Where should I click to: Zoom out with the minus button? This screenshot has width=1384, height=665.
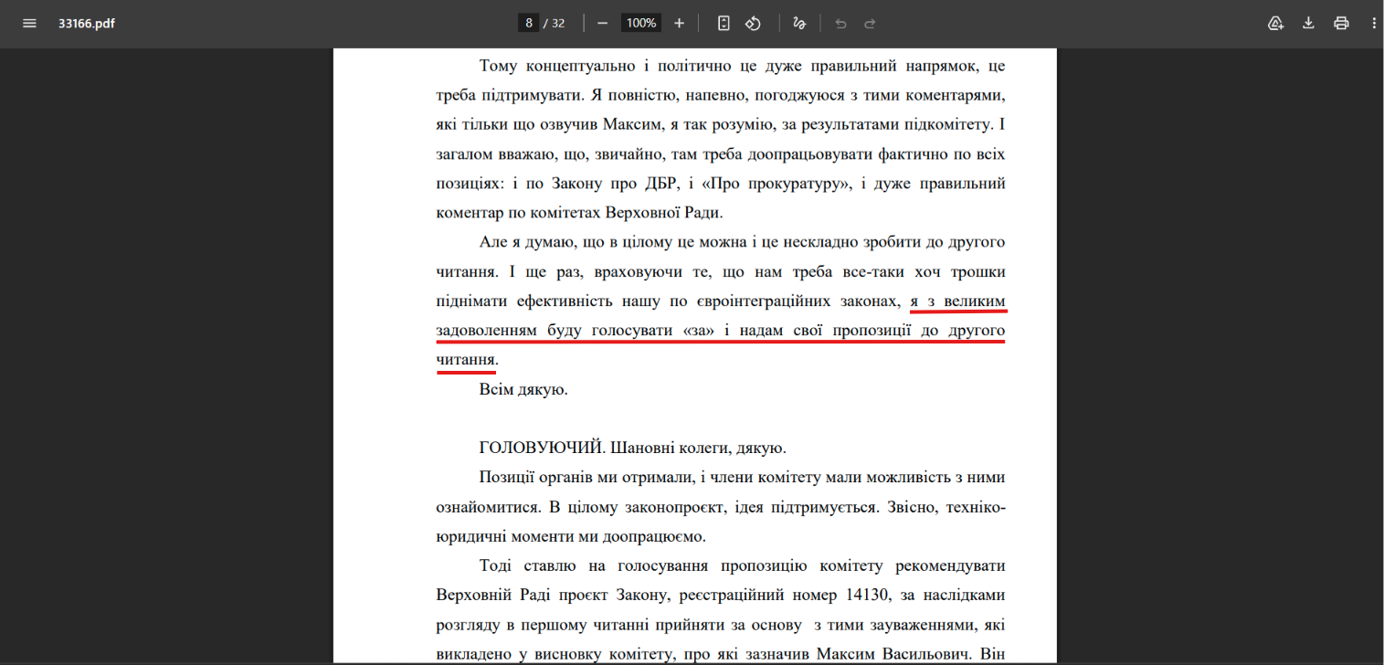click(x=602, y=24)
